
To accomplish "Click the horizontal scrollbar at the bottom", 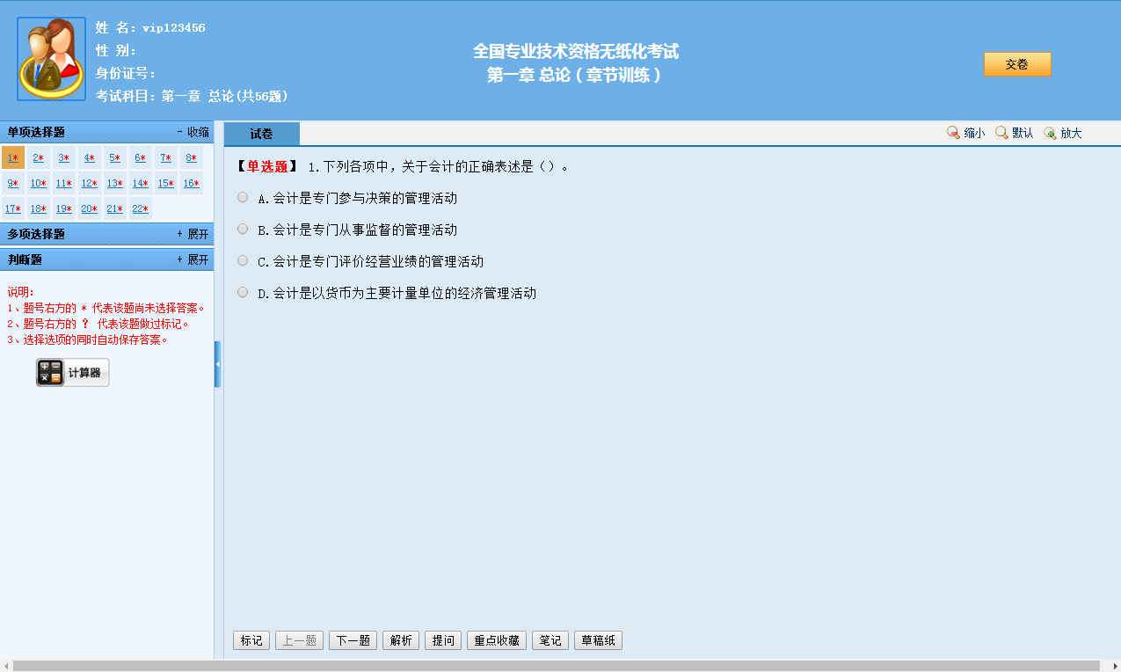I will pyautogui.click(x=557, y=666).
